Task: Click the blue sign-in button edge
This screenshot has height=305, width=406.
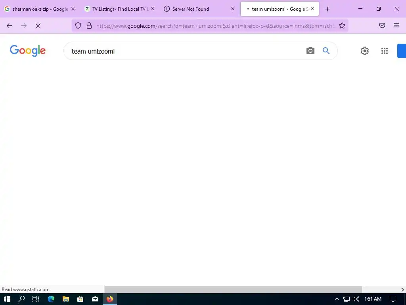Action: 402,51
